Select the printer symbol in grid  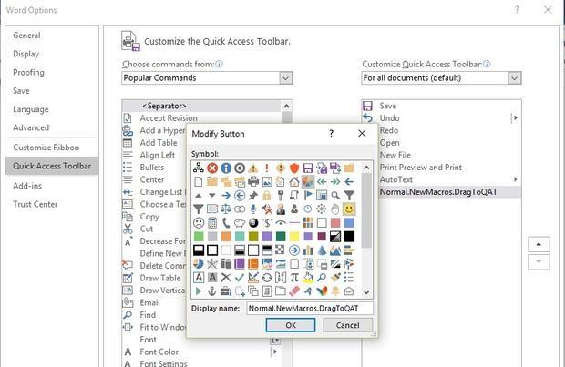(253, 181)
